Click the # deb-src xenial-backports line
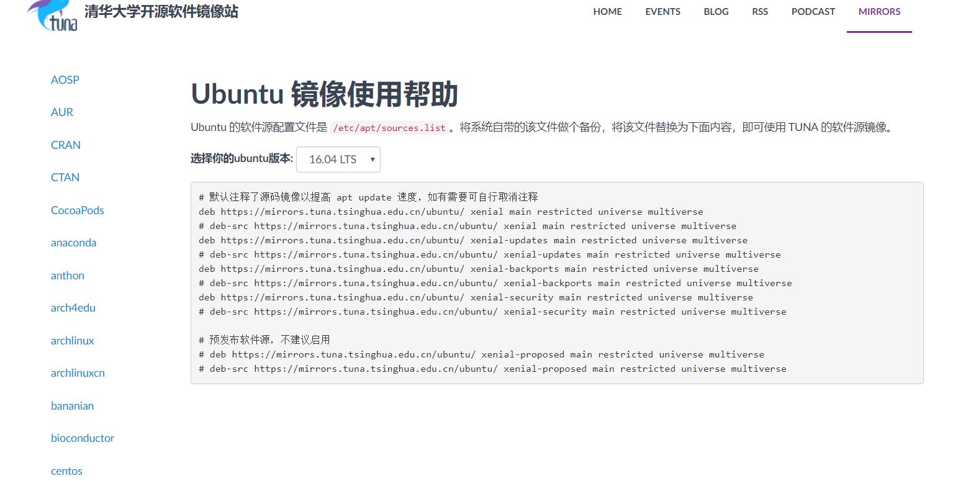The image size is (976, 481). [x=495, y=283]
